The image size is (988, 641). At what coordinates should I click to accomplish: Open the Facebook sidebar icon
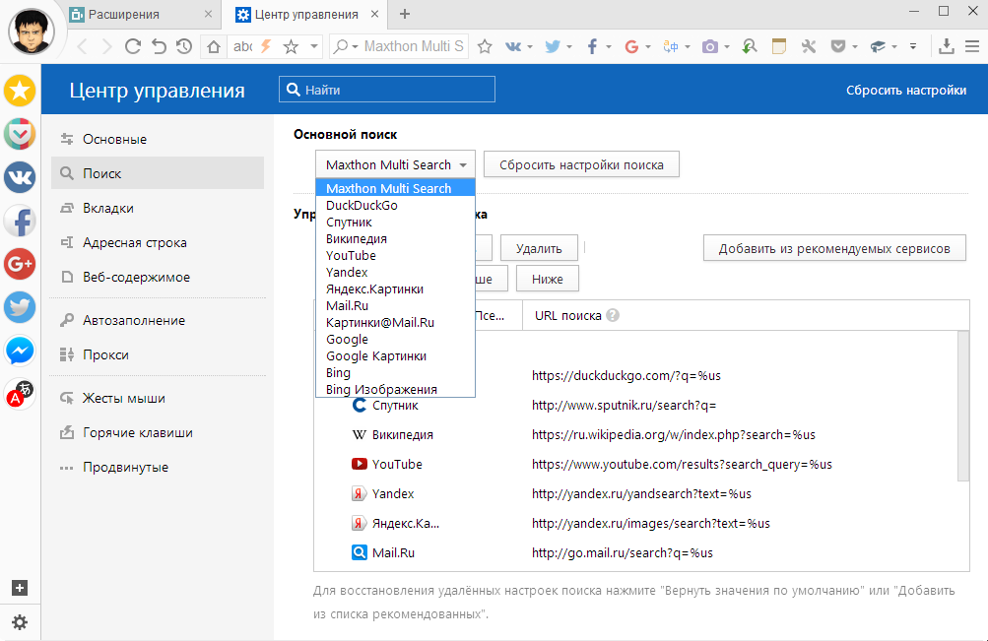20,221
